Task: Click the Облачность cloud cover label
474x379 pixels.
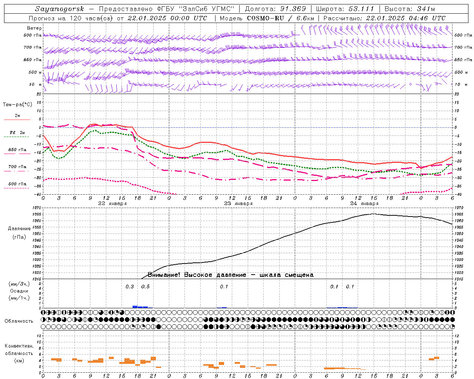Action: click(19, 321)
